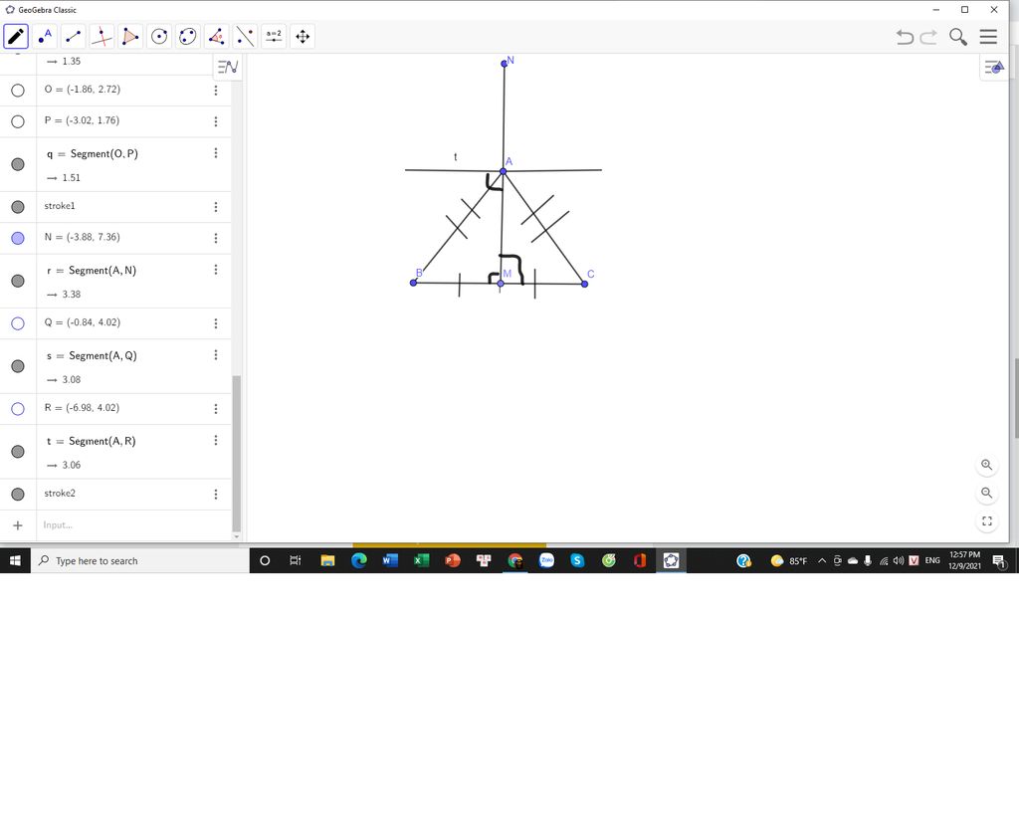Open the search magnifier in toolbar
This screenshot has height=823, width=1019.
point(958,37)
